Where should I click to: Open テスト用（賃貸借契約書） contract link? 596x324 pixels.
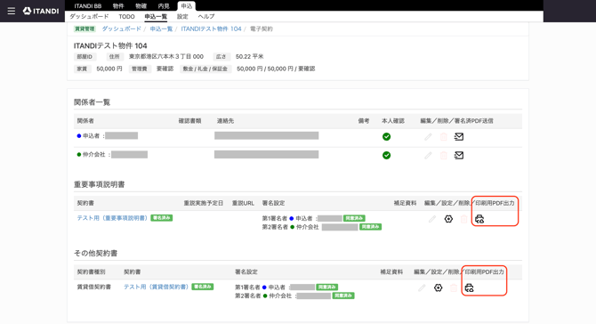[157, 287]
